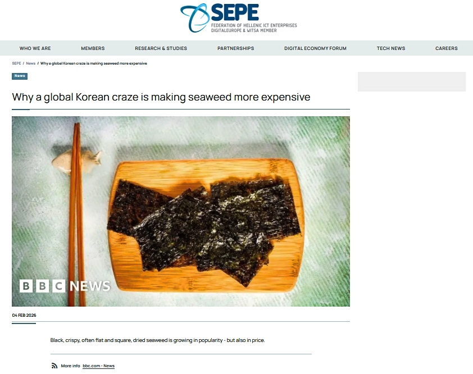The width and height of the screenshot is (473, 374).
Task: Open RESEARCH & STUDIES menu
Action: tap(161, 48)
